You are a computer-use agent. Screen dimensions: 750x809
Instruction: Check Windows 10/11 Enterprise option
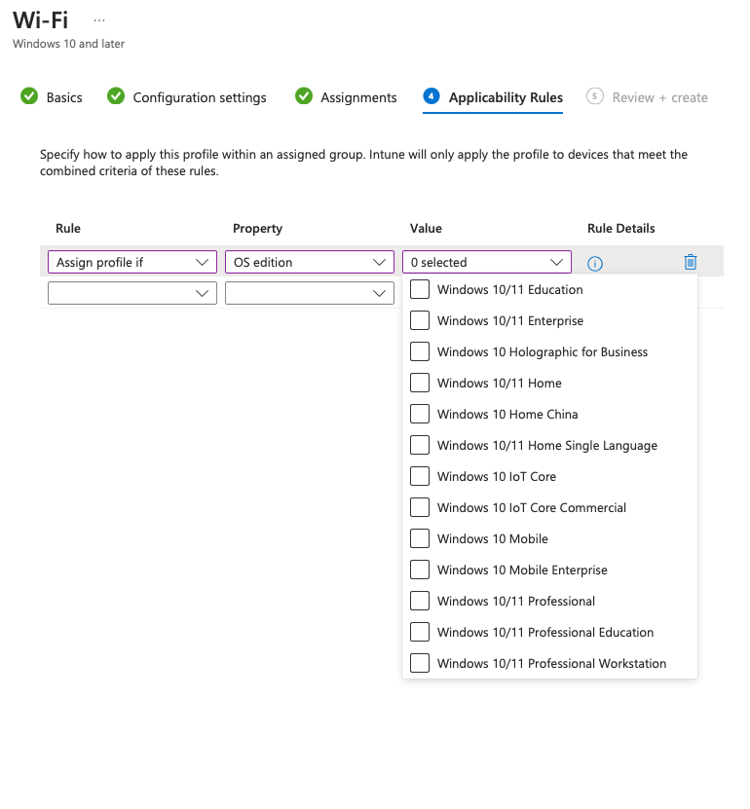click(x=420, y=320)
